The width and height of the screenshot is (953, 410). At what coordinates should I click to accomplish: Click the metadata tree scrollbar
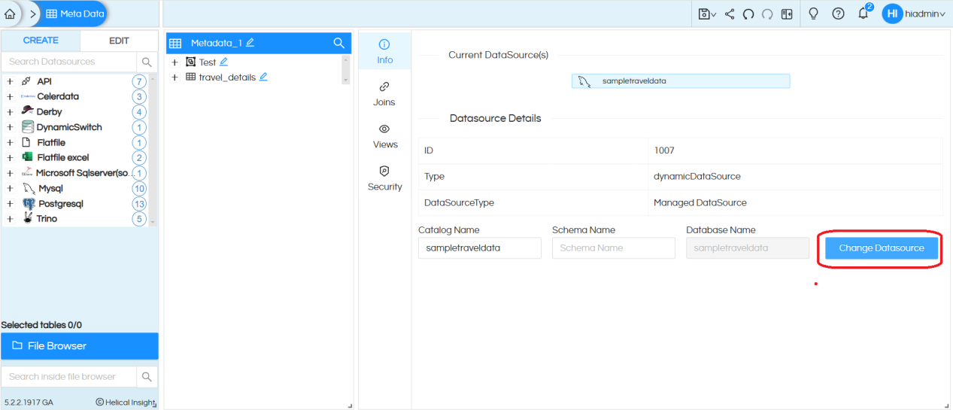(x=346, y=69)
